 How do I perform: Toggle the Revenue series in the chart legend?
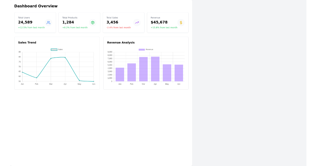point(145,49)
